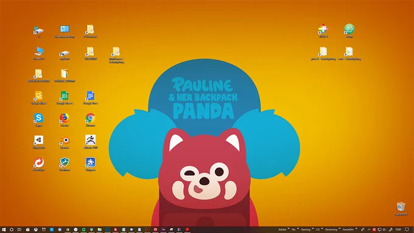Screen dimensions: 414x233
Task: Open File Explorer from the taskbar
Action: click(99, 229)
